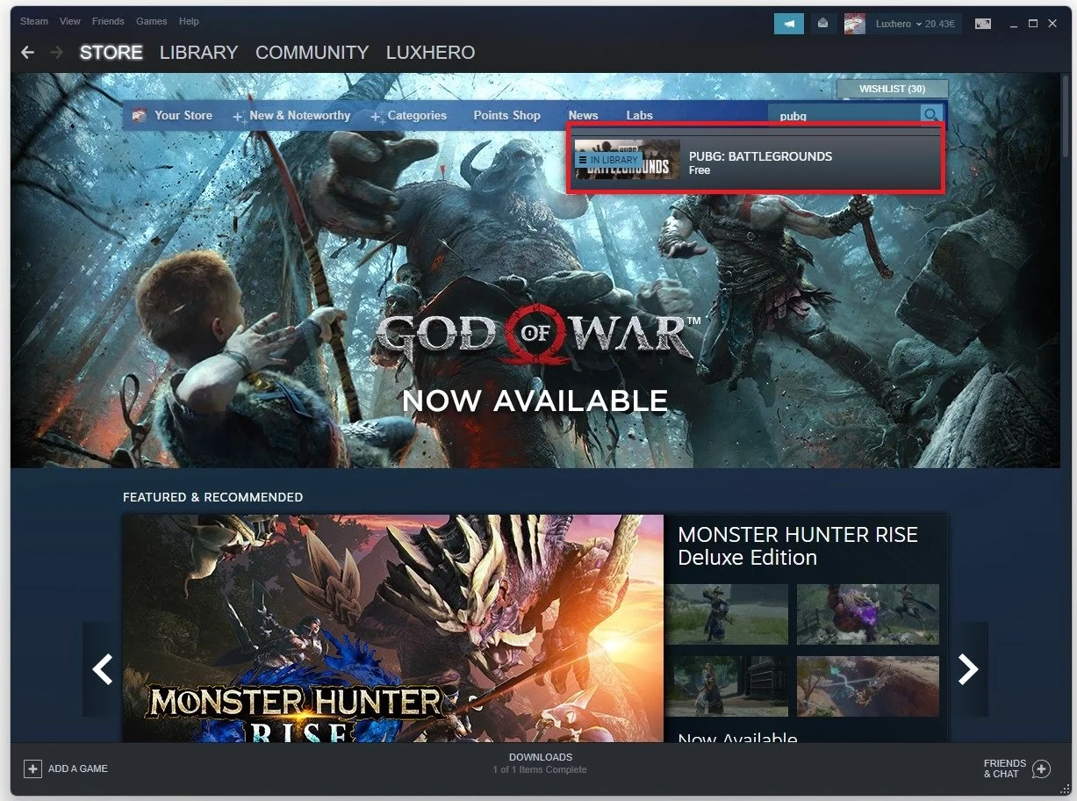Open the Games menu
This screenshot has height=801, width=1077.
(x=151, y=21)
